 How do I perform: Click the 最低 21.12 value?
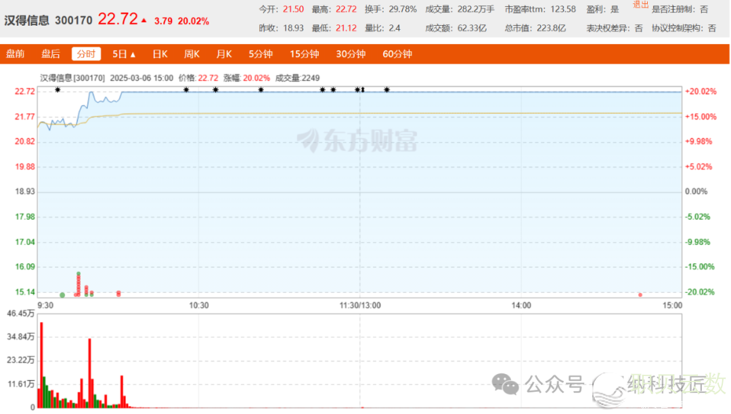point(346,28)
